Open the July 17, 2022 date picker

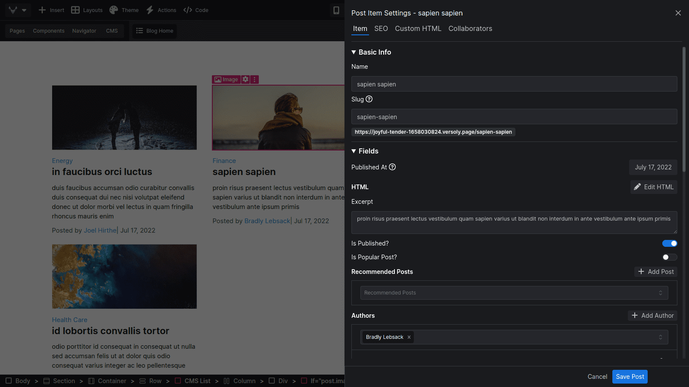(653, 167)
